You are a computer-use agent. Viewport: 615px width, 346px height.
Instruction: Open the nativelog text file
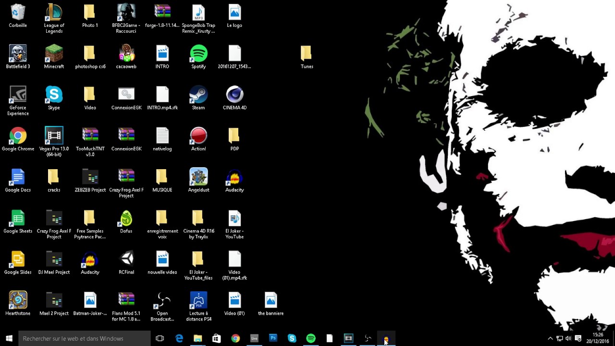162,139
